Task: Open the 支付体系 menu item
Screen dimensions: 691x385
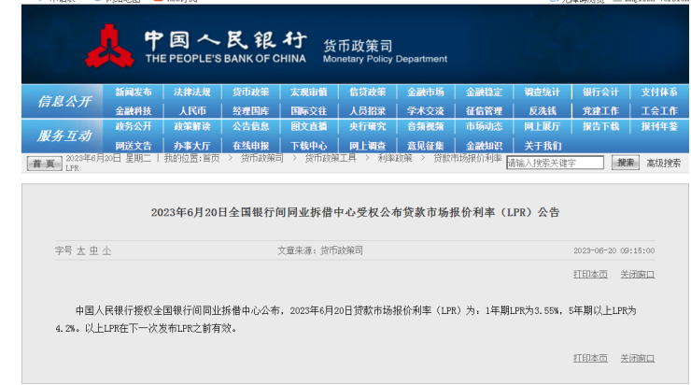Action: [659, 93]
